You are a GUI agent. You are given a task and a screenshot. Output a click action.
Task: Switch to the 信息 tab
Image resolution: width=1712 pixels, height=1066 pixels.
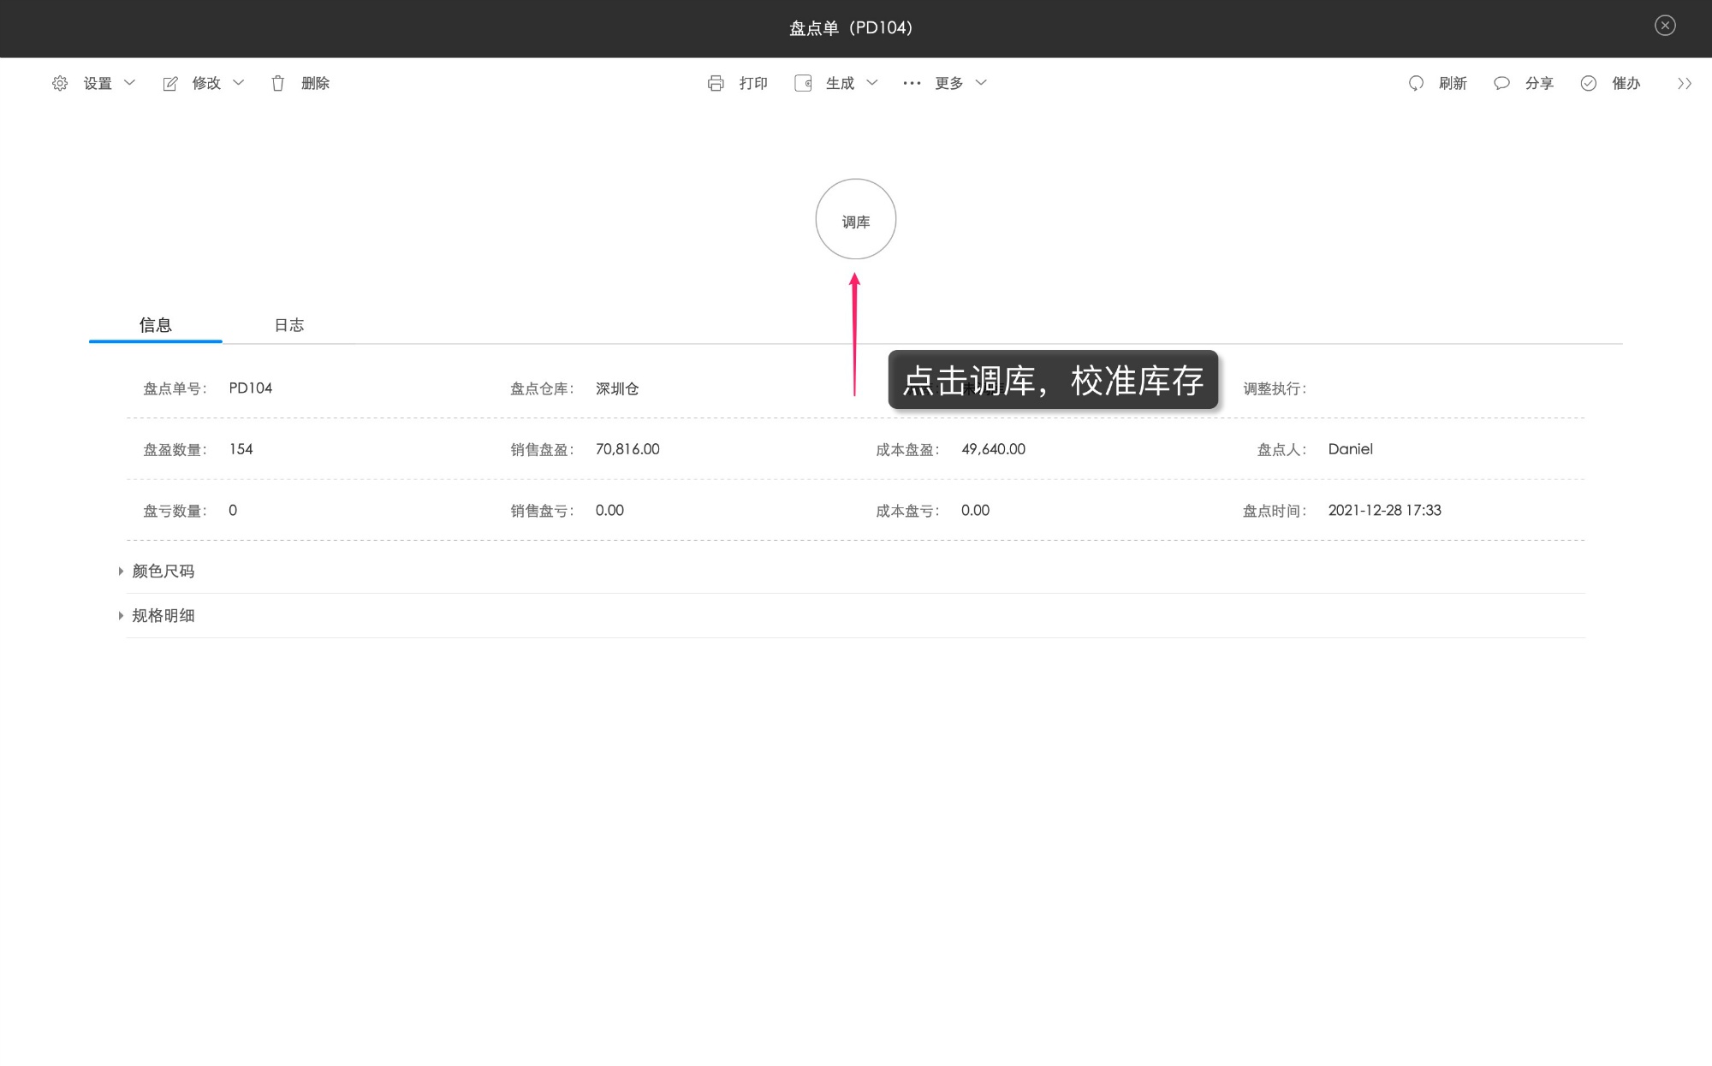pyautogui.click(x=156, y=325)
